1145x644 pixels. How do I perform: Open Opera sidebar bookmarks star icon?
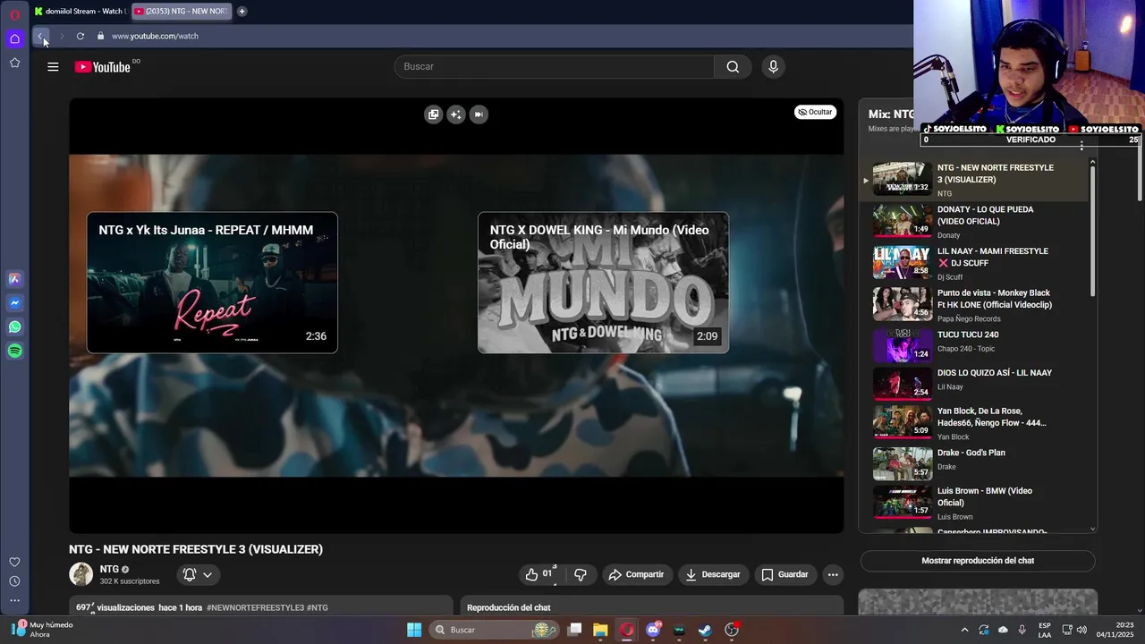tap(14, 63)
